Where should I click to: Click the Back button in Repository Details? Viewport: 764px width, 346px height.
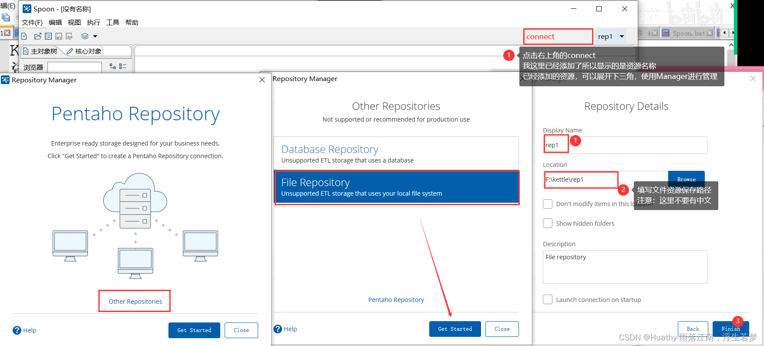tap(693, 329)
